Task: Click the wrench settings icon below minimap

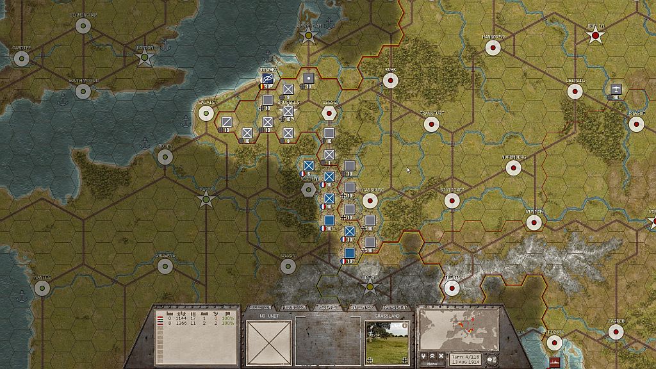Action: tap(423, 356)
